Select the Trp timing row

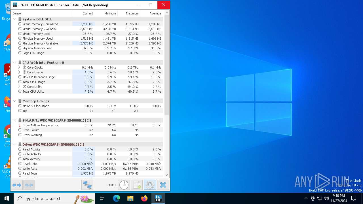[87, 111]
